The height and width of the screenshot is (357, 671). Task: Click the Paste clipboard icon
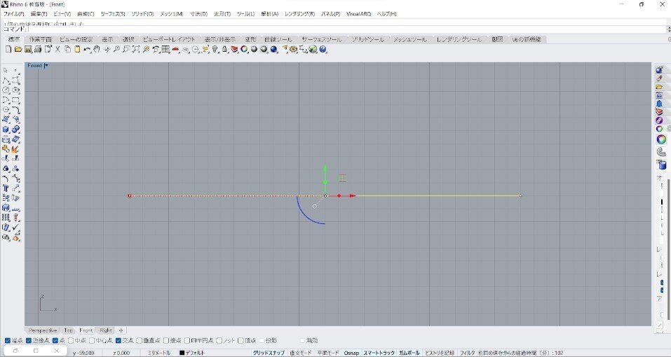coord(77,49)
